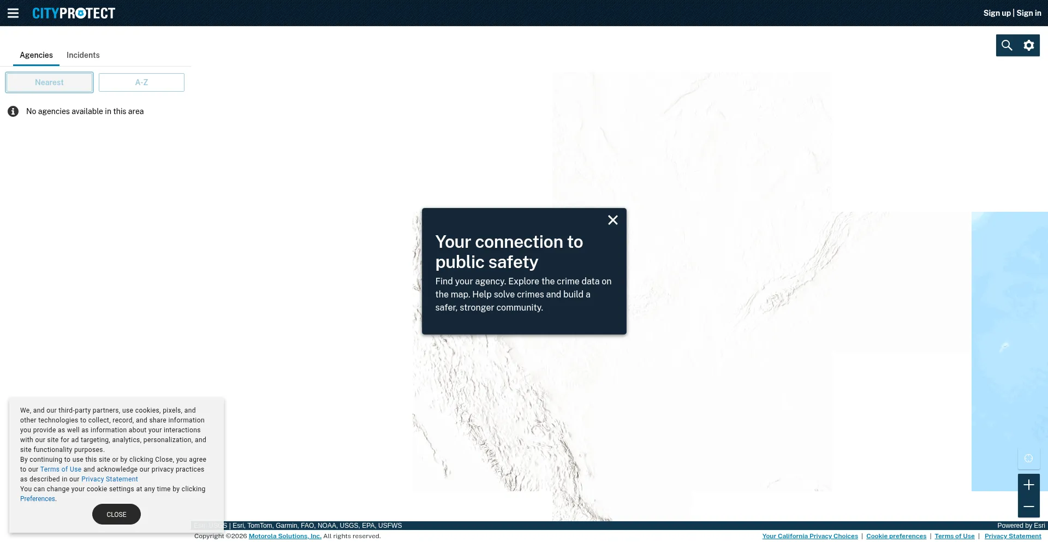Locate my position on the map

pyautogui.click(x=1029, y=458)
